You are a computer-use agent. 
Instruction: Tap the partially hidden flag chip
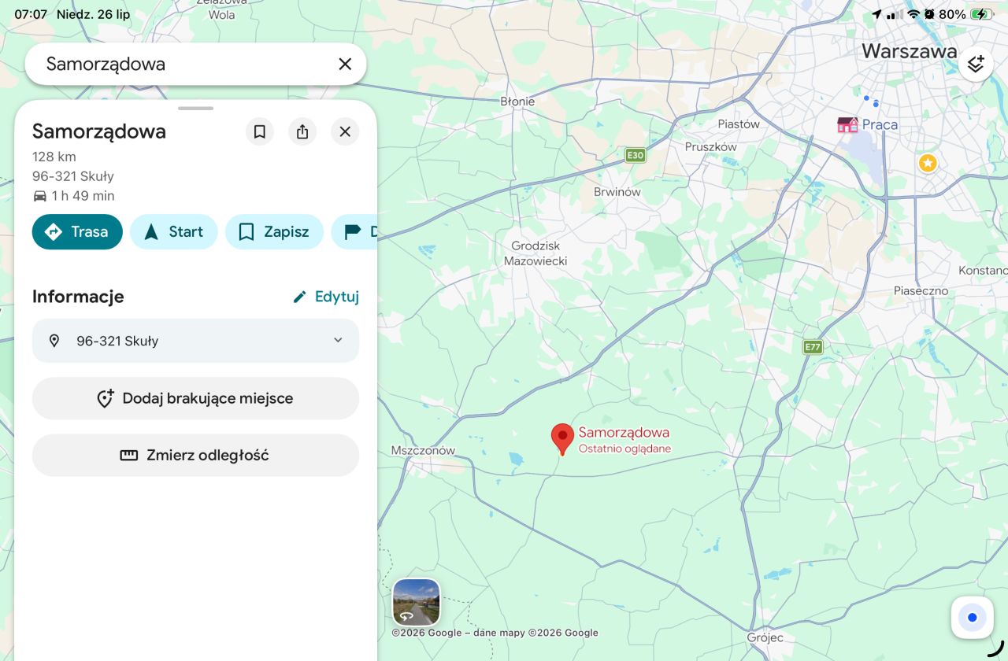click(x=355, y=231)
